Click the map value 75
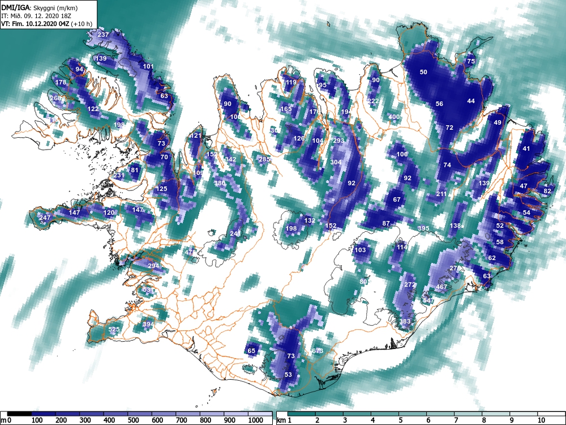The width and height of the screenshot is (566, 425). click(x=471, y=61)
